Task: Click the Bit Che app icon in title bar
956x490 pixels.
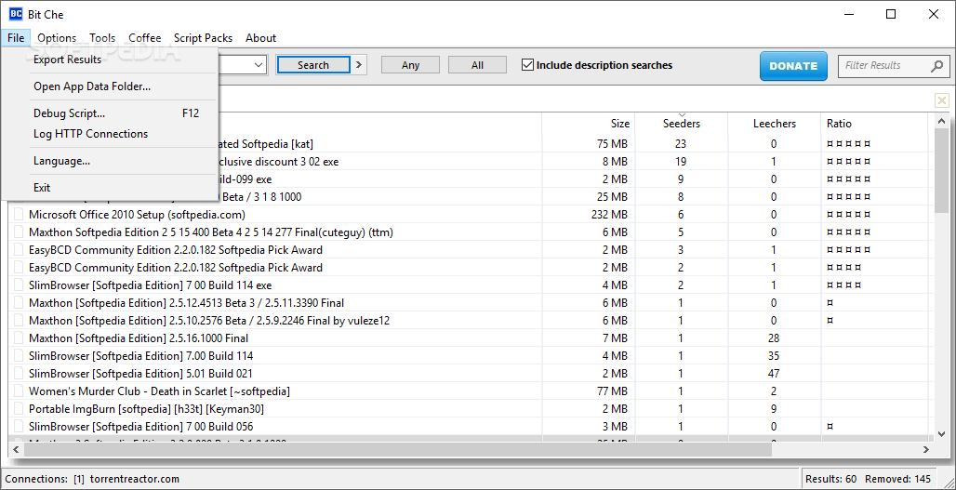Action: [x=17, y=14]
